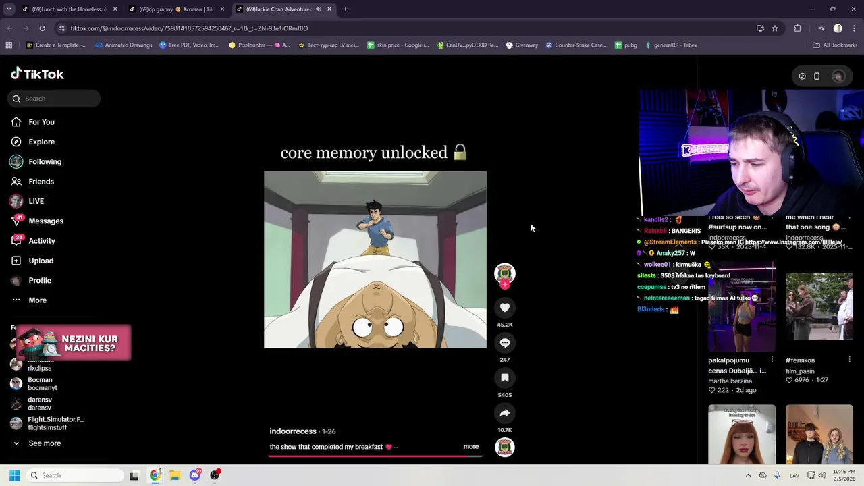Like the video with the heart icon

504,308
